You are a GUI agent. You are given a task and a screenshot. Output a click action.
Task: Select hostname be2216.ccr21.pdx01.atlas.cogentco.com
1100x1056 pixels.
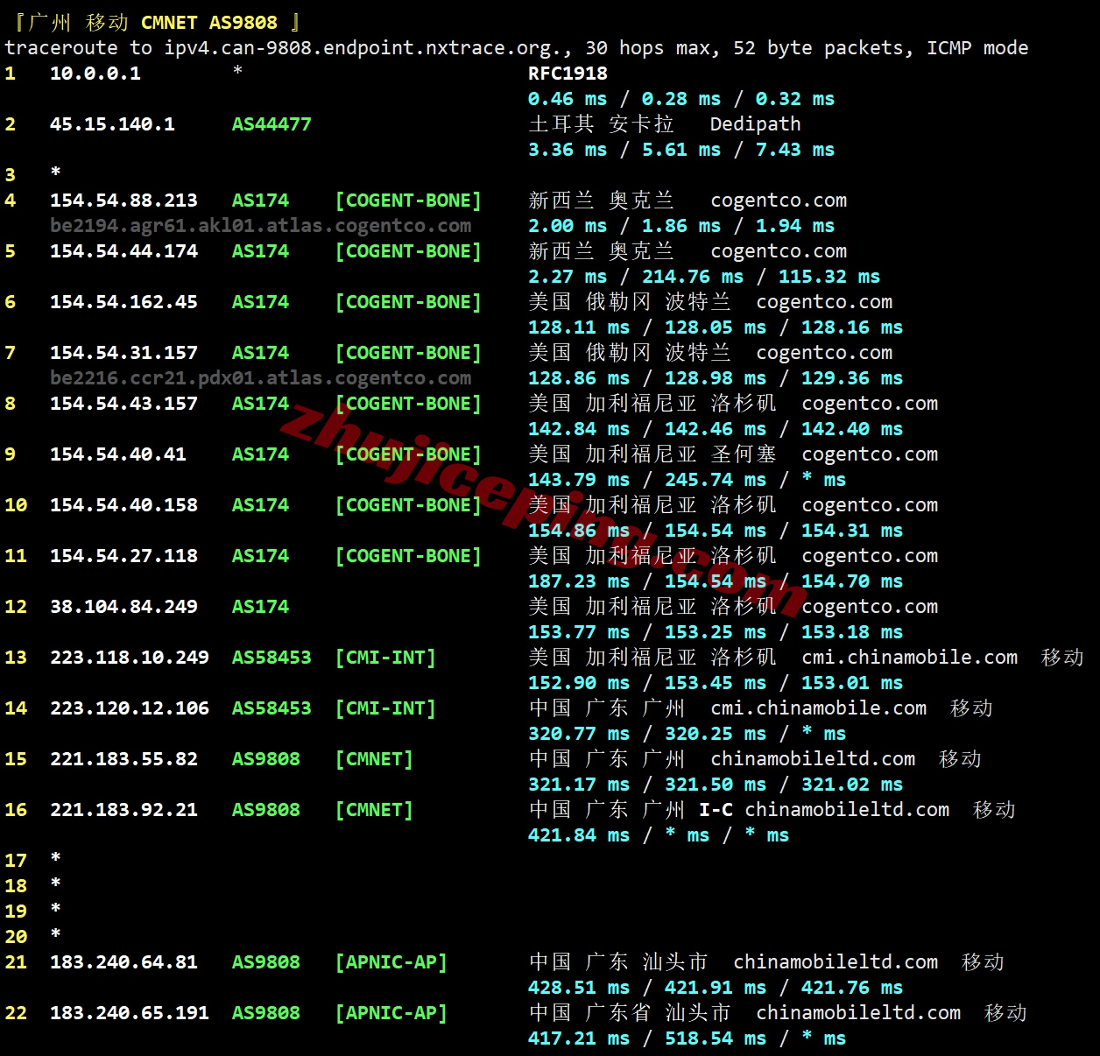coord(260,378)
